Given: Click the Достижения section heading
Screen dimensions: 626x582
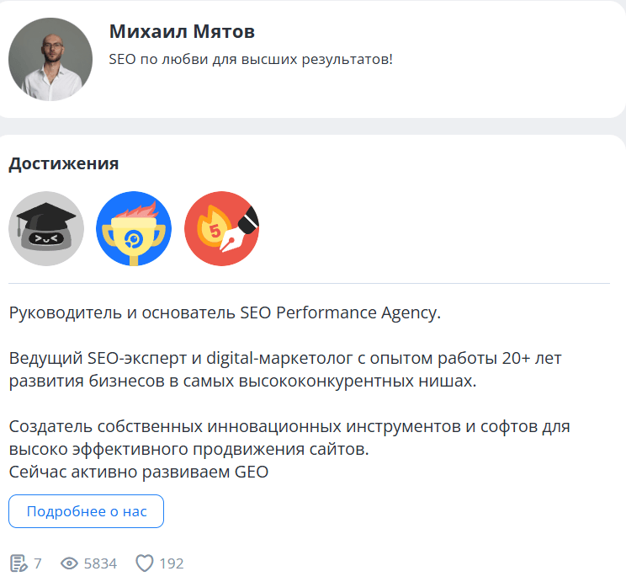Looking at the screenshot, I should pos(64,163).
